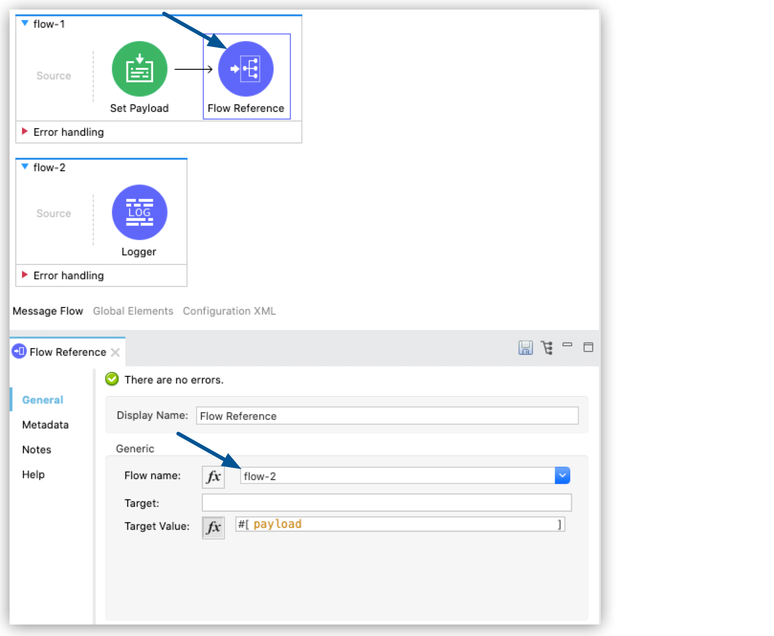774x636 pixels.
Task: Open the Help section of Flow Reference
Action: pos(33,474)
